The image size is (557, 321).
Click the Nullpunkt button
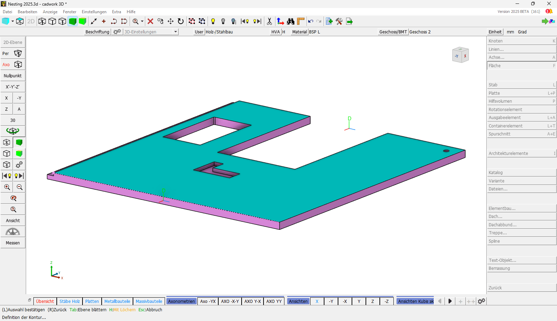coord(13,76)
